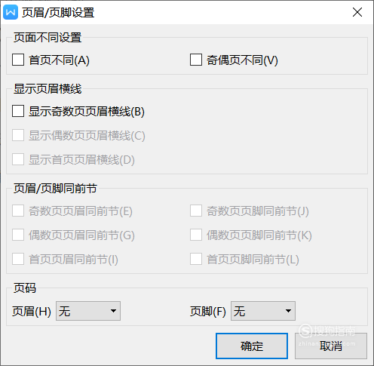Enable the 奇偶页不同(V) checkbox

pyautogui.click(x=196, y=60)
